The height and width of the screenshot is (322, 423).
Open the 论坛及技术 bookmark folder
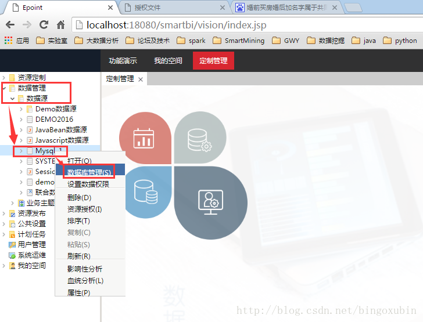click(148, 41)
